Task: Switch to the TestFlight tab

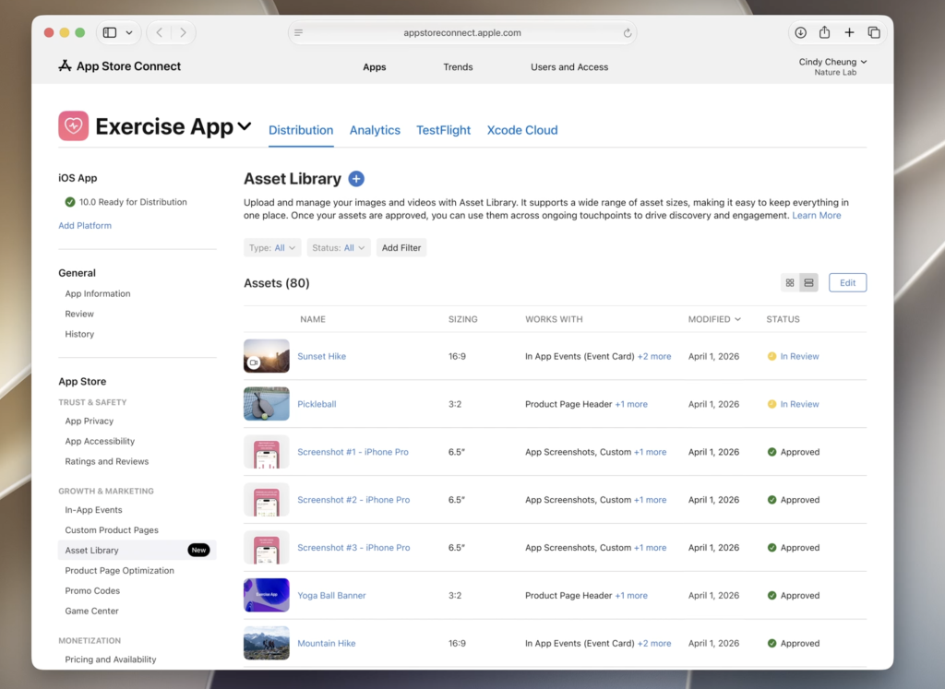Action: coord(444,130)
